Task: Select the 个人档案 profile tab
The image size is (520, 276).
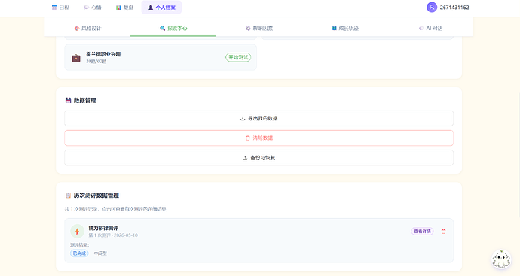Action: (161, 8)
